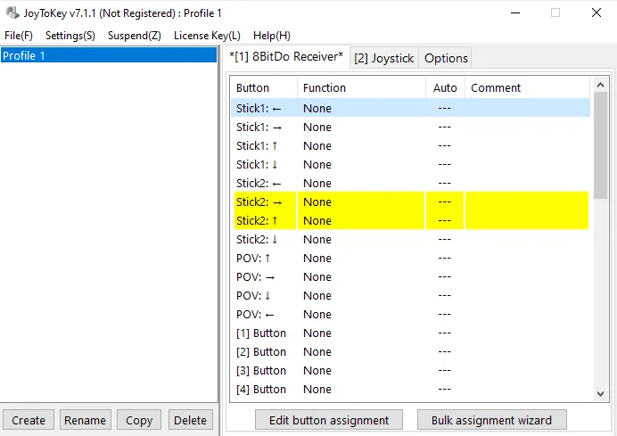Screen dimensions: 617x436
Task: Switch to the [2] Joystick tab
Action: pos(383,58)
